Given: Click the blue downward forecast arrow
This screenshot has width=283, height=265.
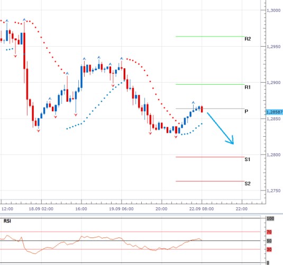Looking at the screenshot, I should 221,128.
